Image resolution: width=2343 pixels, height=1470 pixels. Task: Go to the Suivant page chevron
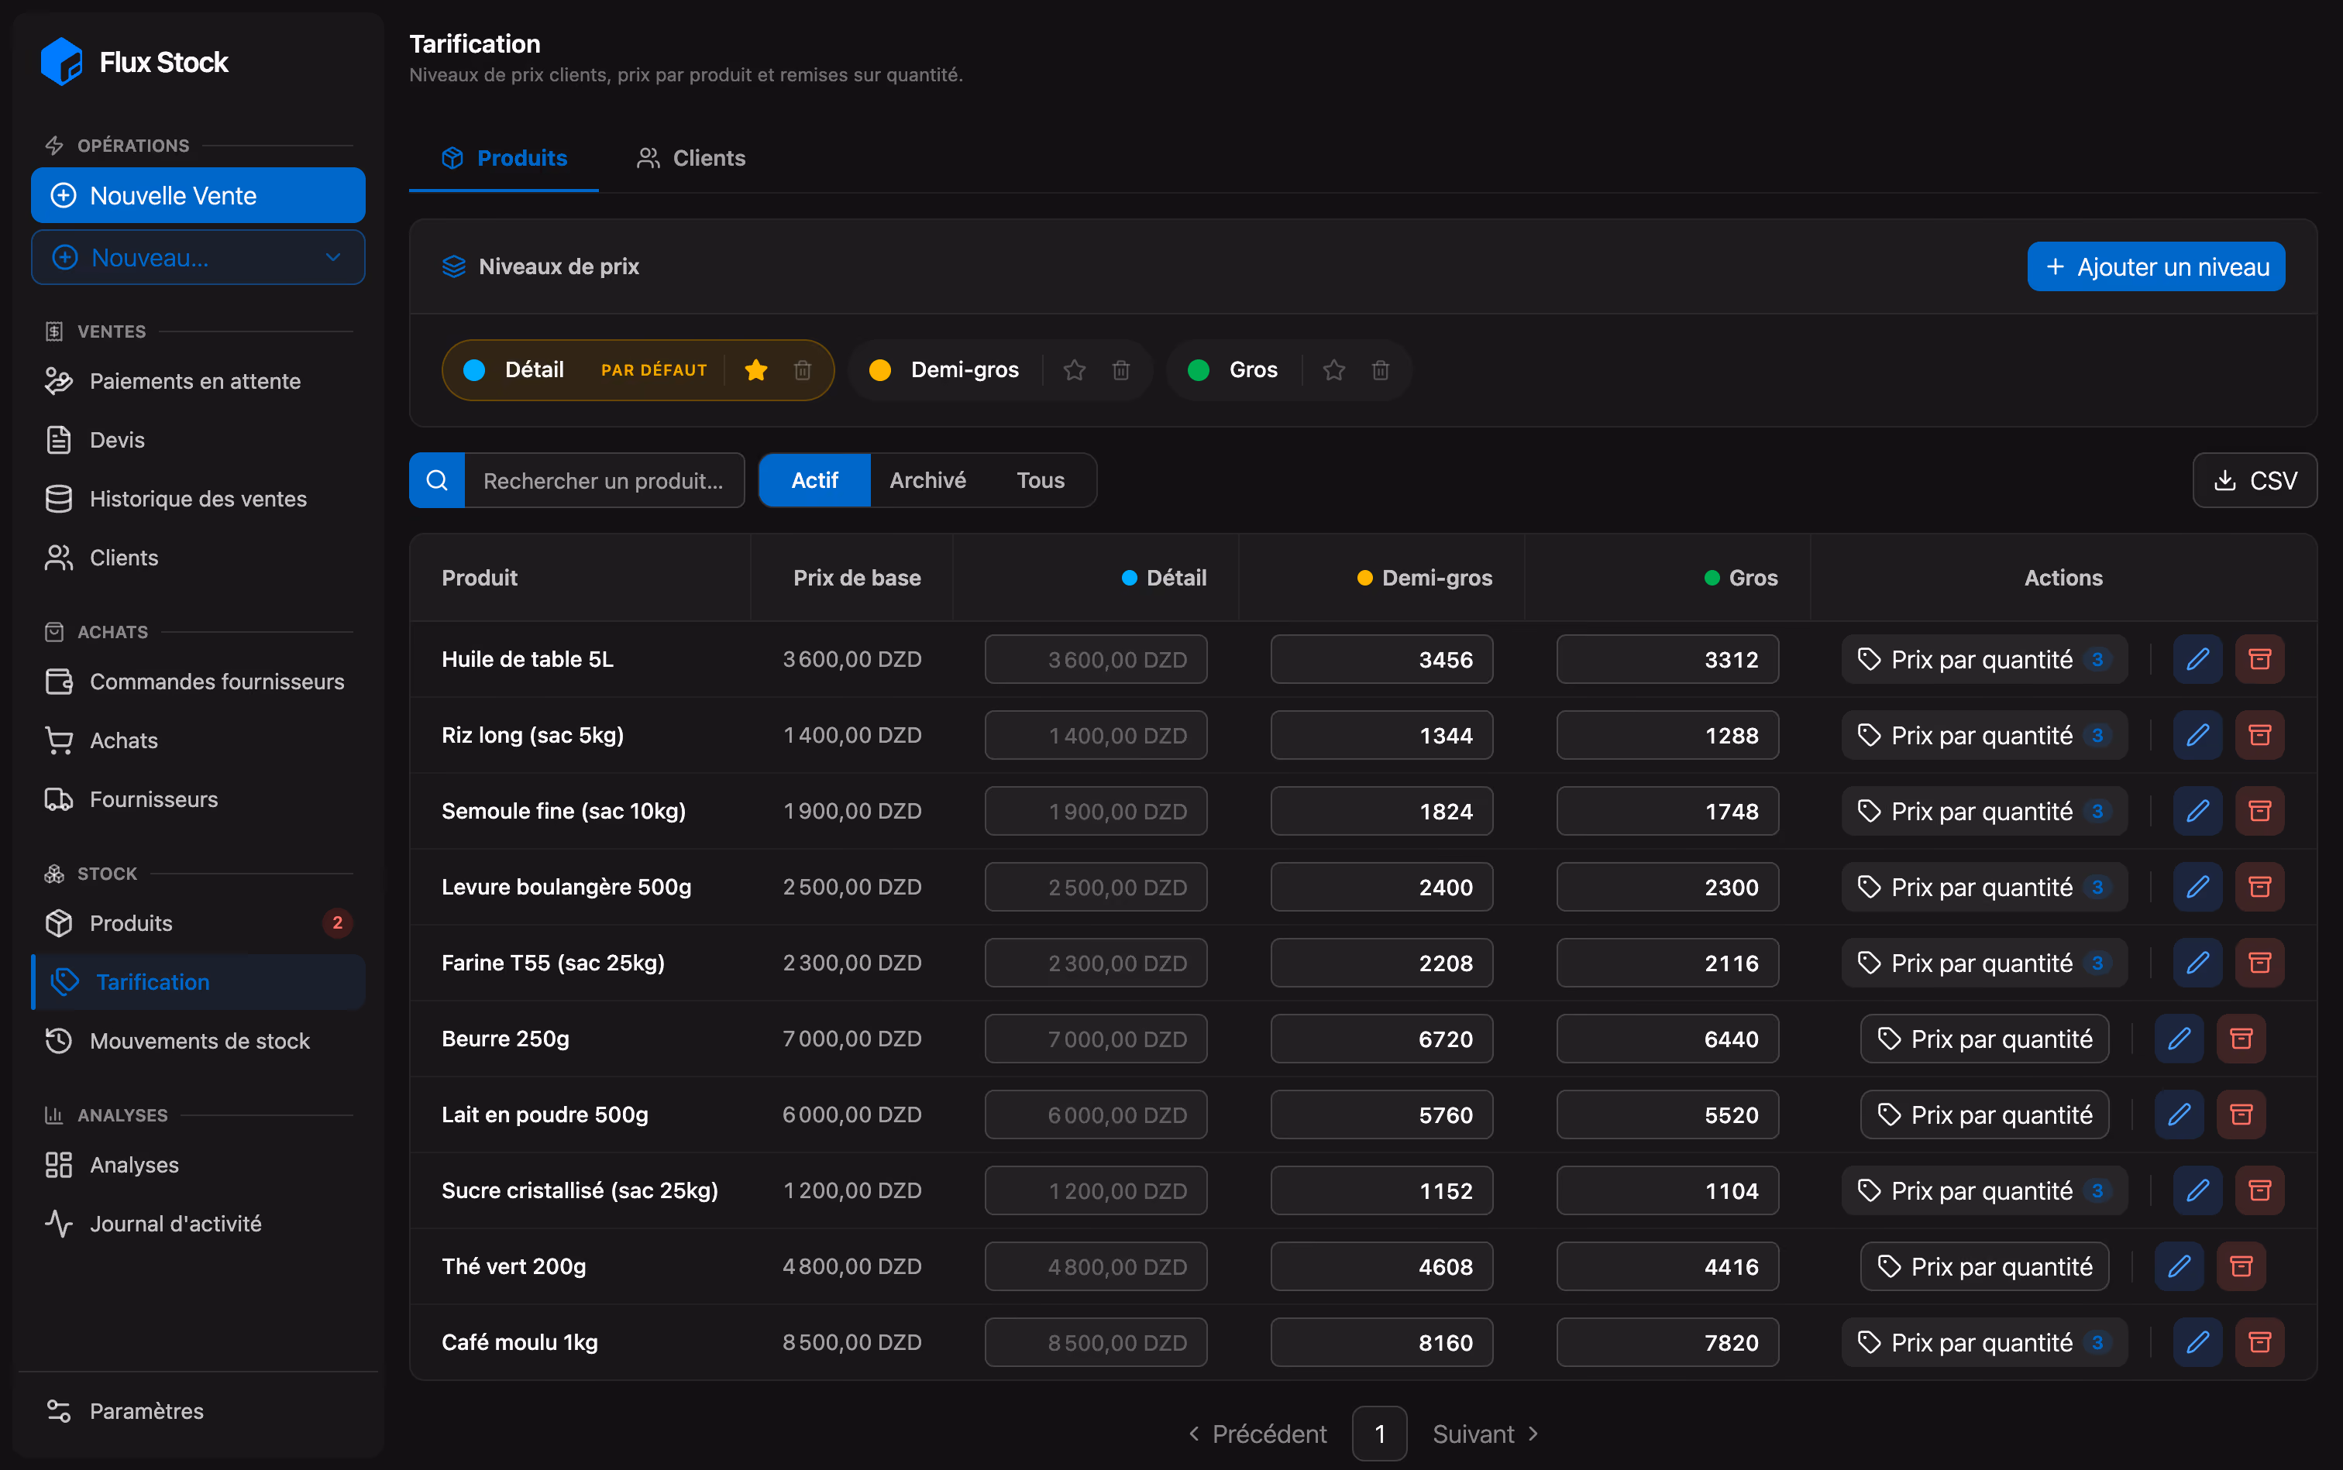pyautogui.click(x=1533, y=1433)
